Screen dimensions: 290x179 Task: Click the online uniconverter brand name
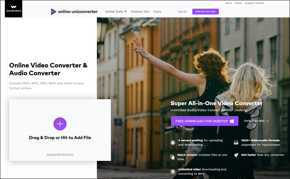pyautogui.click(x=78, y=12)
